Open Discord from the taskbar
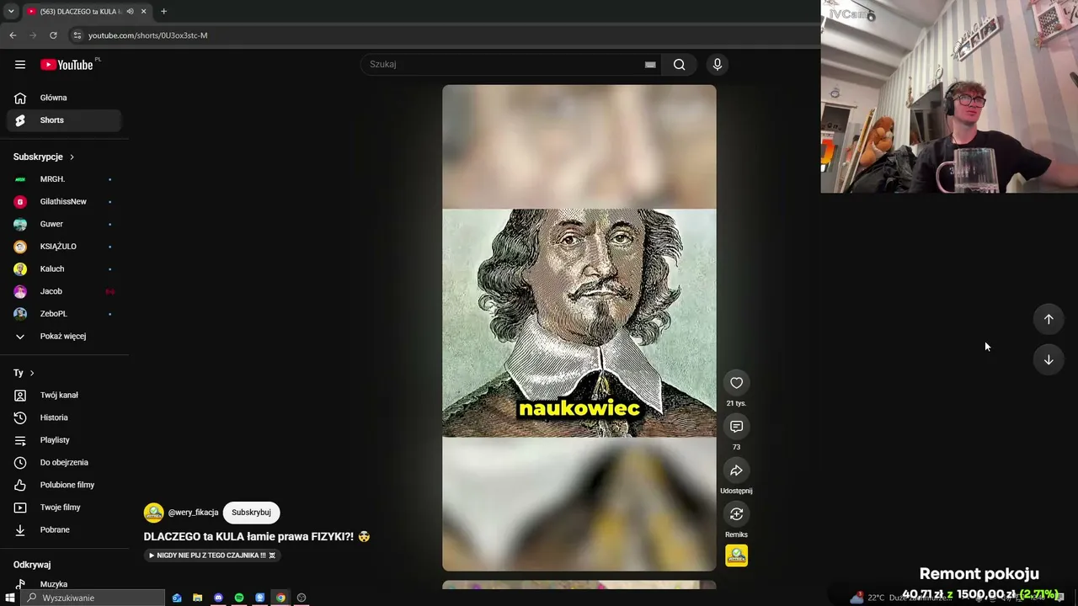This screenshot has height=606, width=1078. 218,598
